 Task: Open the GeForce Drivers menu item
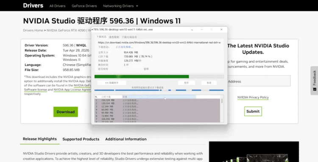84,6
